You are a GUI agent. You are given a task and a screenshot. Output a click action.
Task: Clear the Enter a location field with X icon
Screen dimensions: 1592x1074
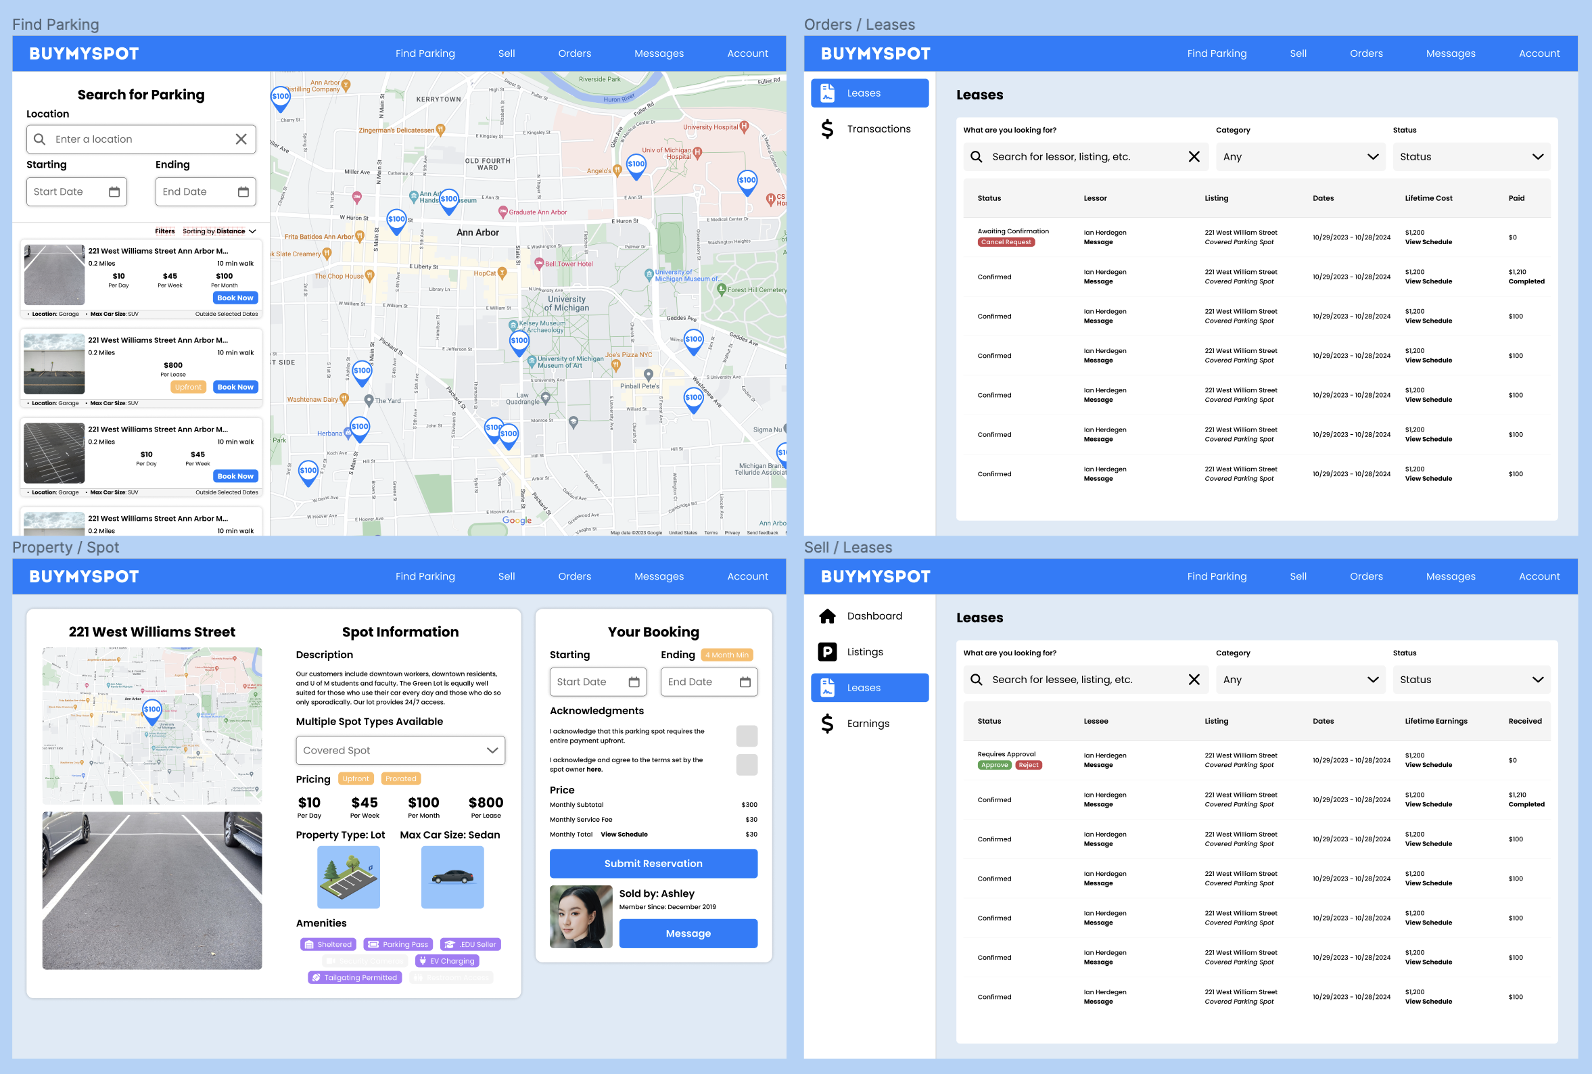click(241, 139)
